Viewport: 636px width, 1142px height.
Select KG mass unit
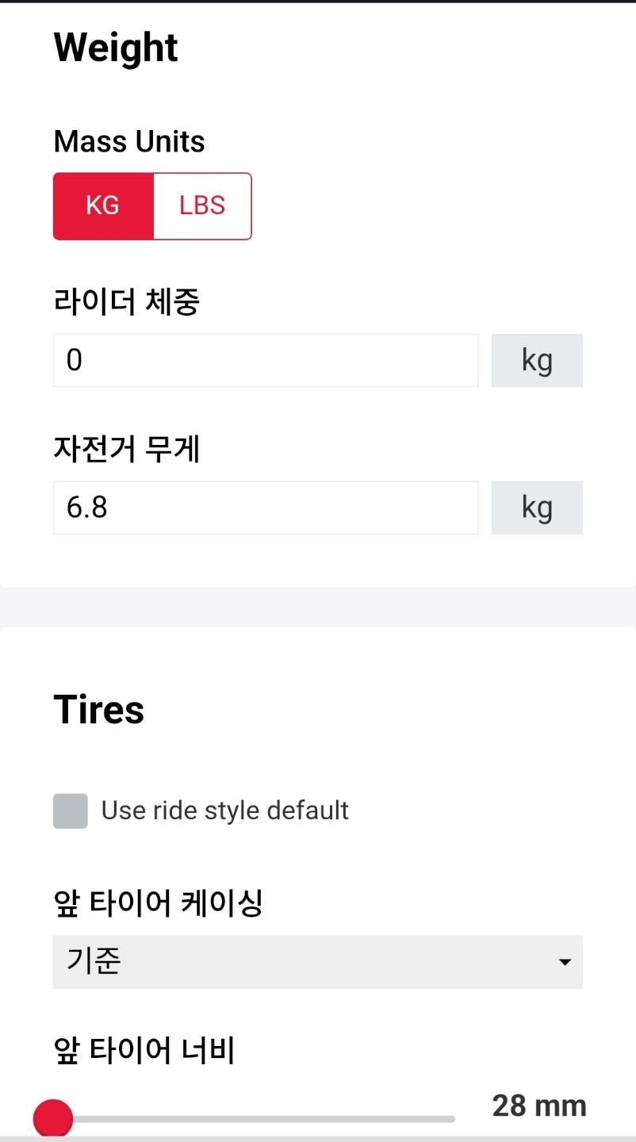pos(103,206)
